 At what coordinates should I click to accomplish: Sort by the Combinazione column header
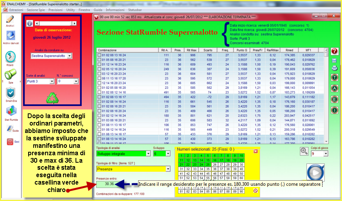(128, 50)
